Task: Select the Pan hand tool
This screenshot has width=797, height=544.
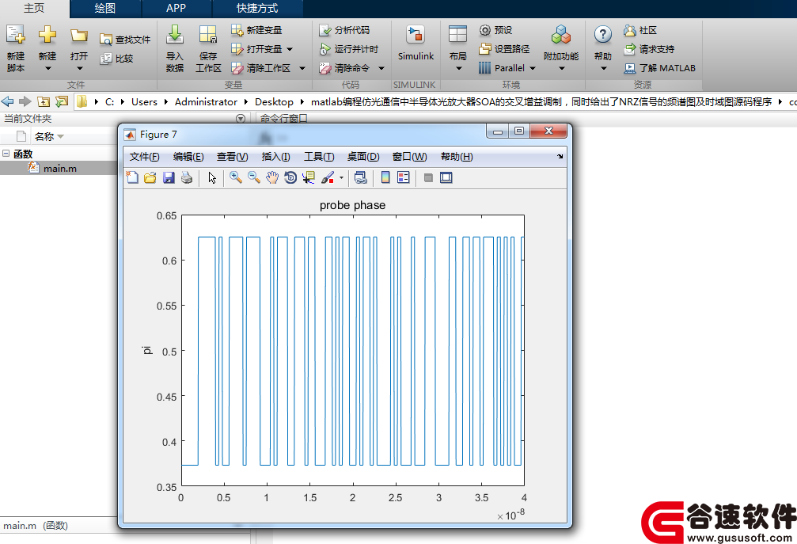Action: (272, 177)
